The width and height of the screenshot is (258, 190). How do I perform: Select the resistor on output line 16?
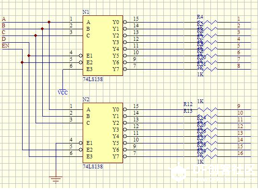point(208,156)
